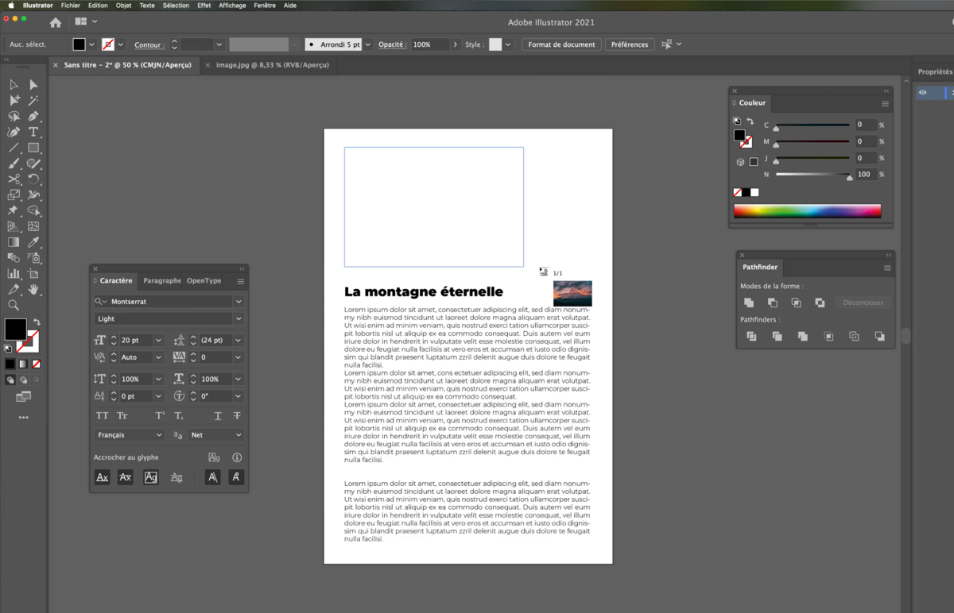Open the Arrondi 5 pt brush dropdown
This screenshot has height=613, width=954.
coord(368,44)
